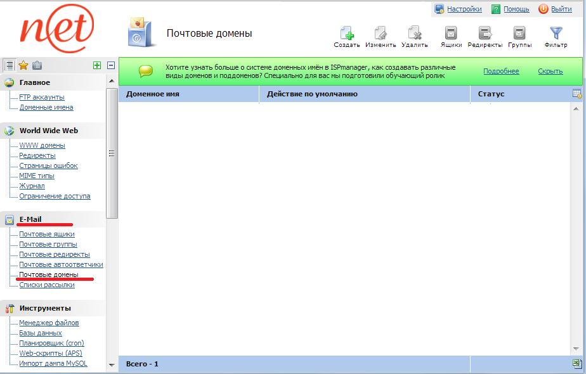The image size is (586, 374).
Task: Sort by the Доменное имя column header
Action: 153,94
